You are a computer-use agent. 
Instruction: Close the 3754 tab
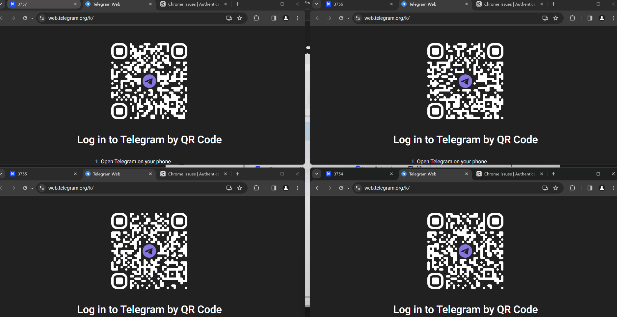pyautogui.click(x=391, y=174)
